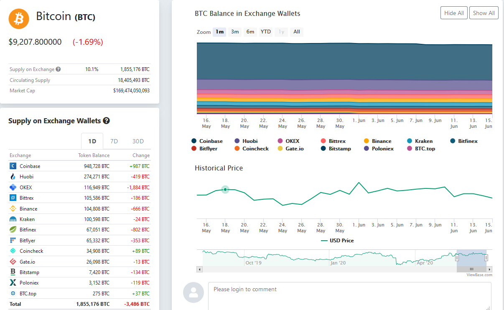Click the Poloniex X icon in the table
This screenshot has height=310, width=504.
pos(13,283)
